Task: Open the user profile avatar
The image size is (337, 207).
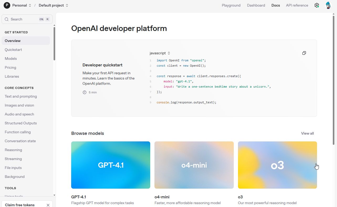Action: pos(328,5)
